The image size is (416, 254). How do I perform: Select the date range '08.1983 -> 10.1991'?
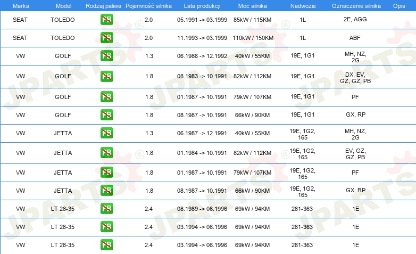click(x=202, y=76)
